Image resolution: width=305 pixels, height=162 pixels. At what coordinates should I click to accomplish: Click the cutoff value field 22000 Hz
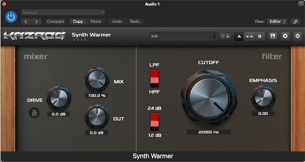tap(209, 132)
